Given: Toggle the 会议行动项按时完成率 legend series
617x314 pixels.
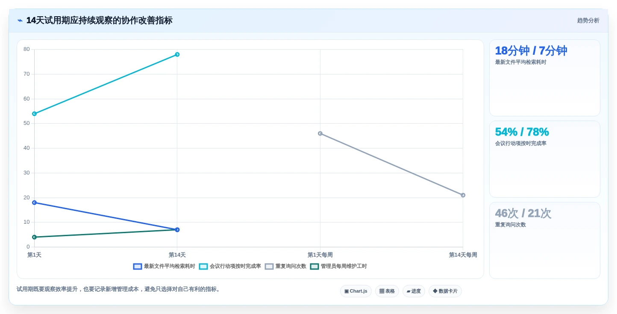Looking at the screenshot, I should [x=230, y=266].
